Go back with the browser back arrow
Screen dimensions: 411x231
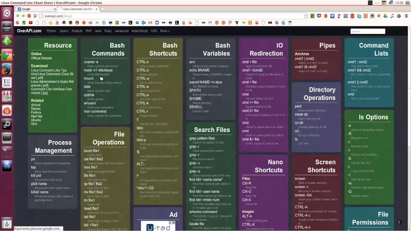tap(18, 16)
